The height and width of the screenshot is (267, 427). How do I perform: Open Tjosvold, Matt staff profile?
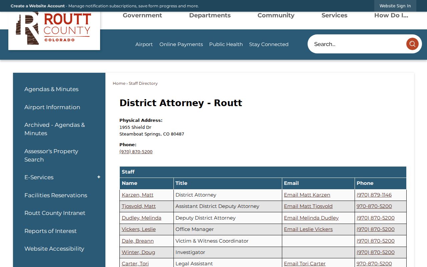[x=139, y=206]
